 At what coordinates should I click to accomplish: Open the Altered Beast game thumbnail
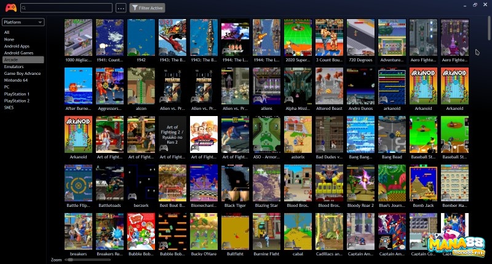[329, 86]
